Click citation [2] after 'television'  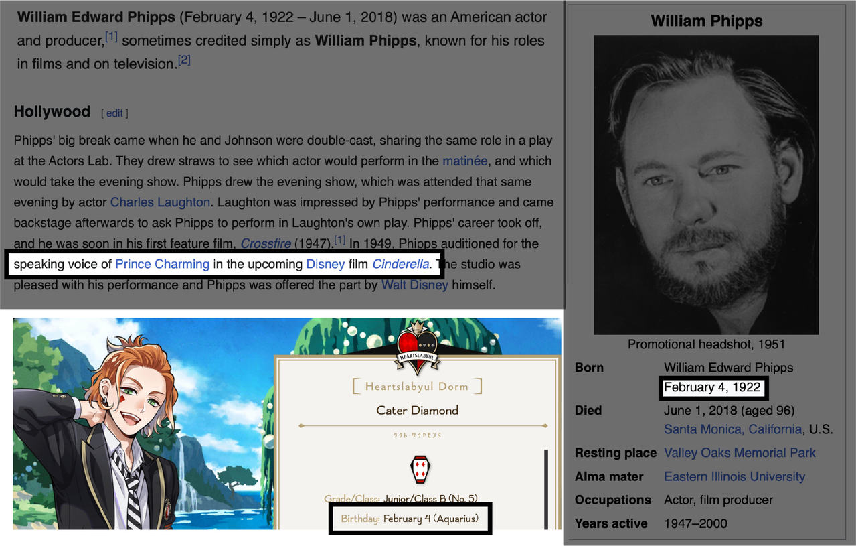pos(184,60)
